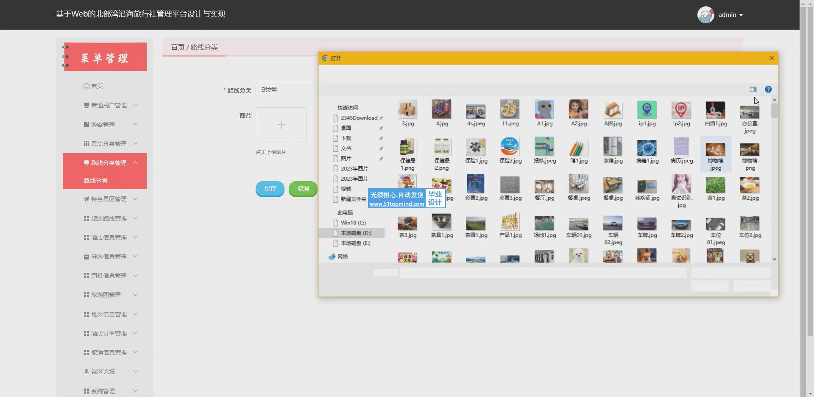
Task: Expand 游客管理 menu
Action: pos(105,125)
